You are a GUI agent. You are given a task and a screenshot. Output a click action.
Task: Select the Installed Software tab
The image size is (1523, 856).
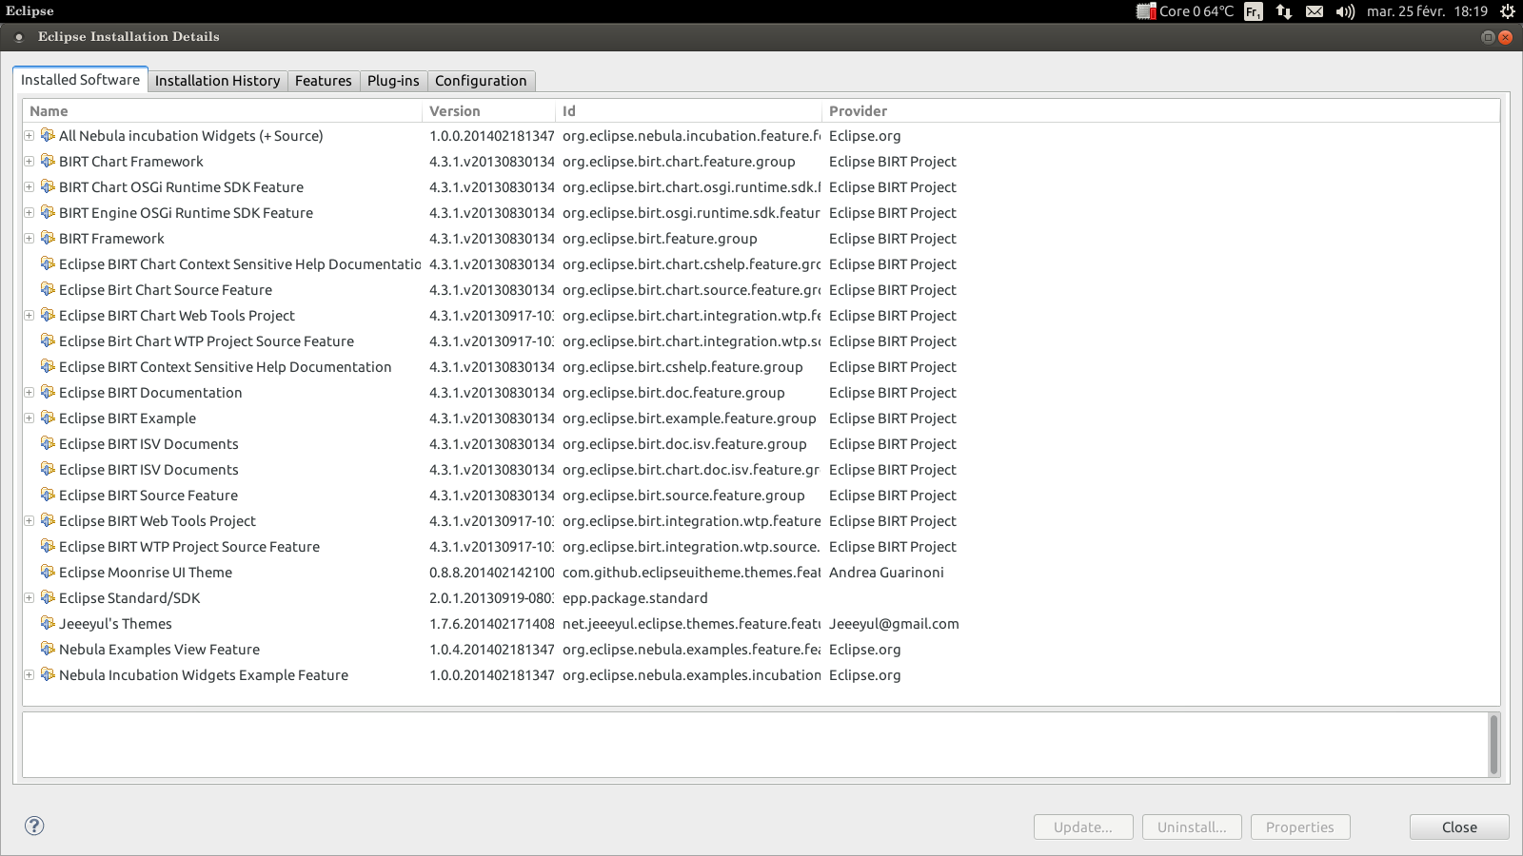80,80
